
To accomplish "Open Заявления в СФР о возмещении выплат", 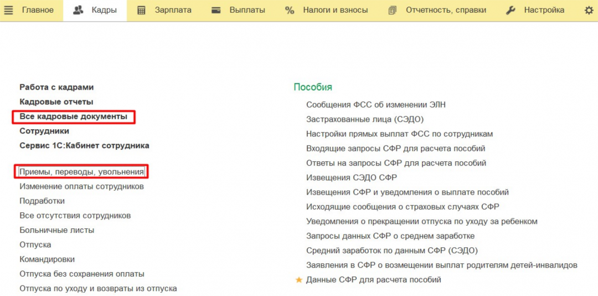I will [442, 265].
